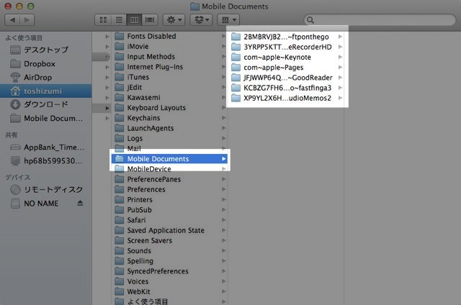The width and height of the screenshot is (461, 305).
Task: Open the XP9YL2X6H...udioMemos2 folder
Action: (x=287, y=98)
